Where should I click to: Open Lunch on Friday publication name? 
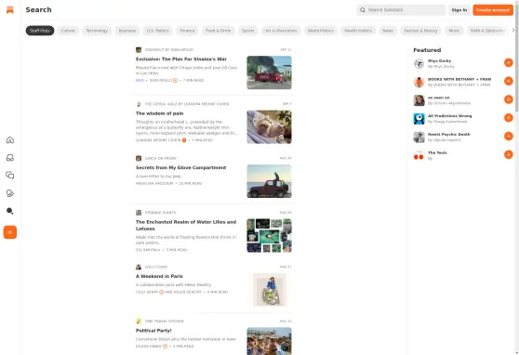coord(161,158)
